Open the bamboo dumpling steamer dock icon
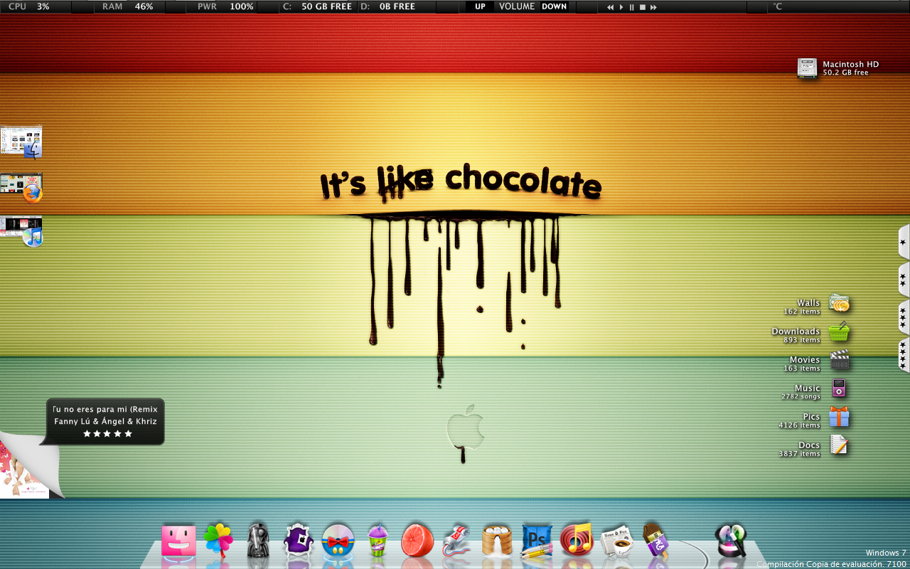This screenshot has height=569, width=910. pyautogui.click(x=497, y=541)
